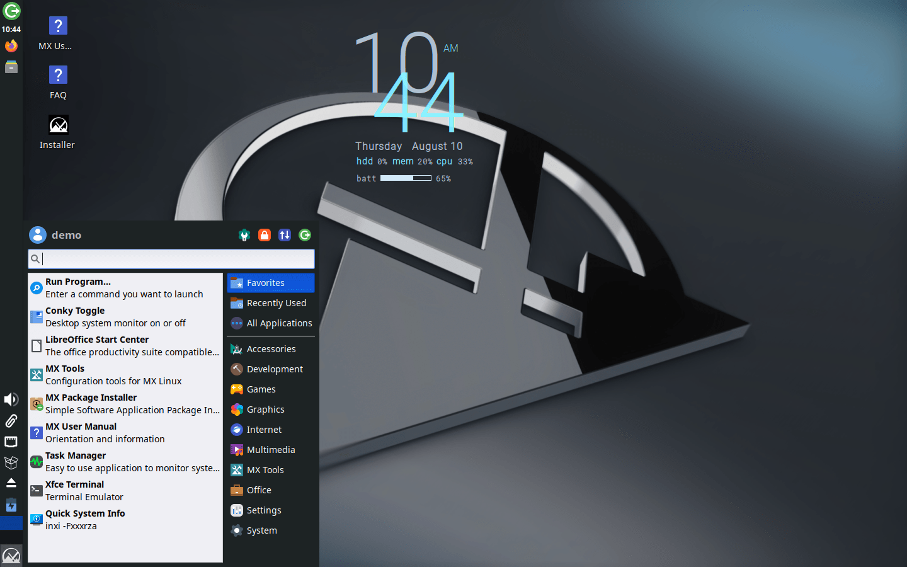Click the battery power manager icon
The width and height of the screenshot is (907, 567).
(x=11, y=505)
